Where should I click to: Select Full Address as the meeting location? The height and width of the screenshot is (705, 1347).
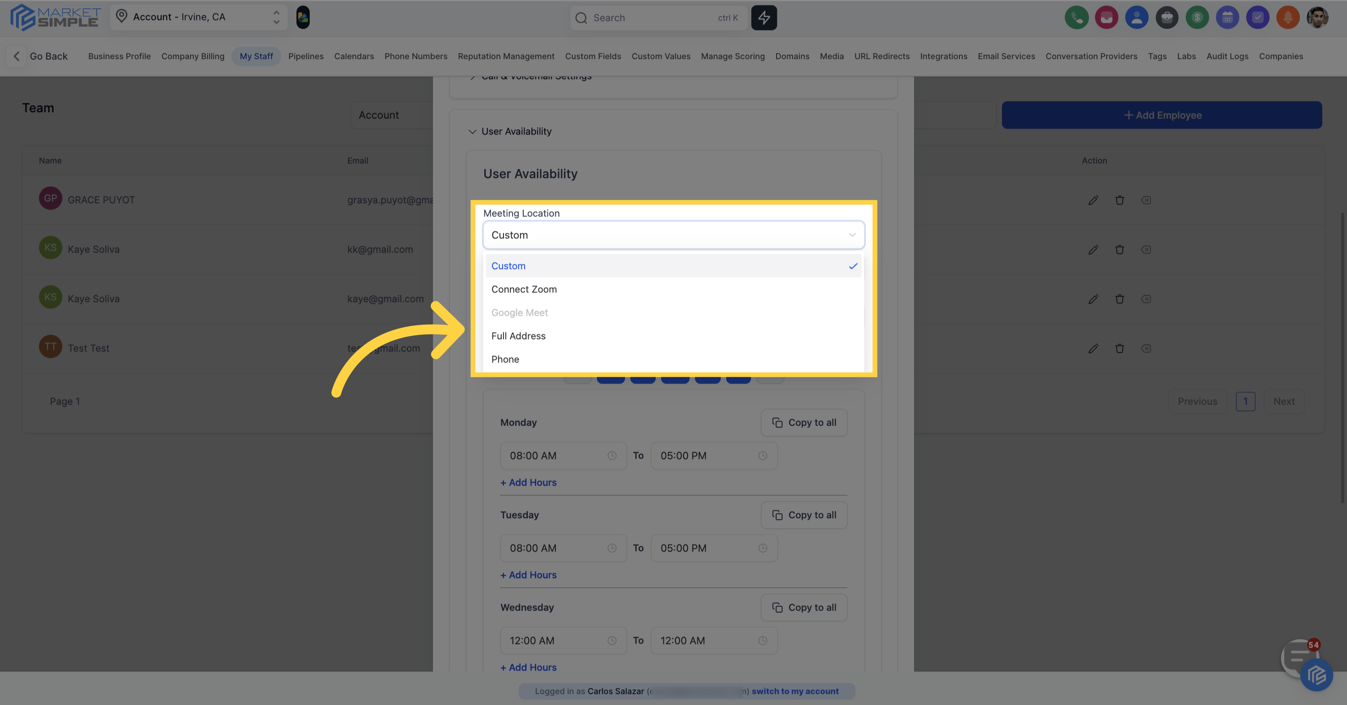coord(518,336)
